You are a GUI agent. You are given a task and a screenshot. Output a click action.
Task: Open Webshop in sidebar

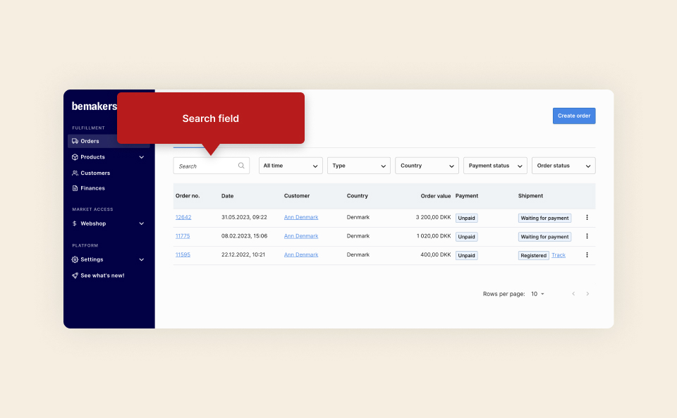pos(93,223)
